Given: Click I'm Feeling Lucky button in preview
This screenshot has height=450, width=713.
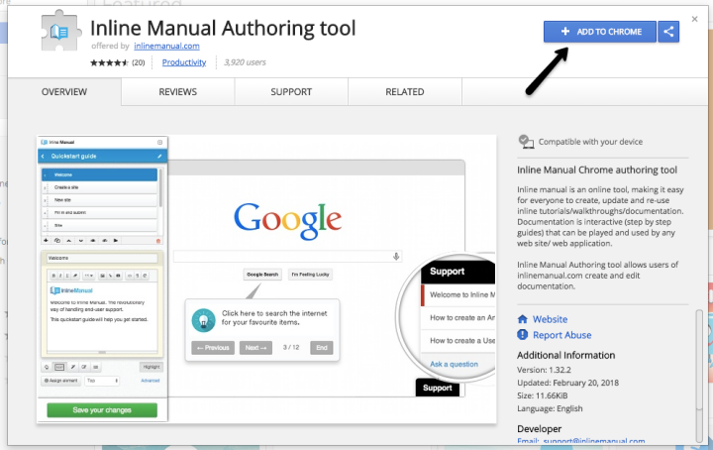Looking at the screenshot, I should click(310, 275).
